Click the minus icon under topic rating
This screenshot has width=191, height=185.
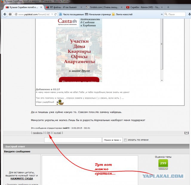[x=161, y=169]
